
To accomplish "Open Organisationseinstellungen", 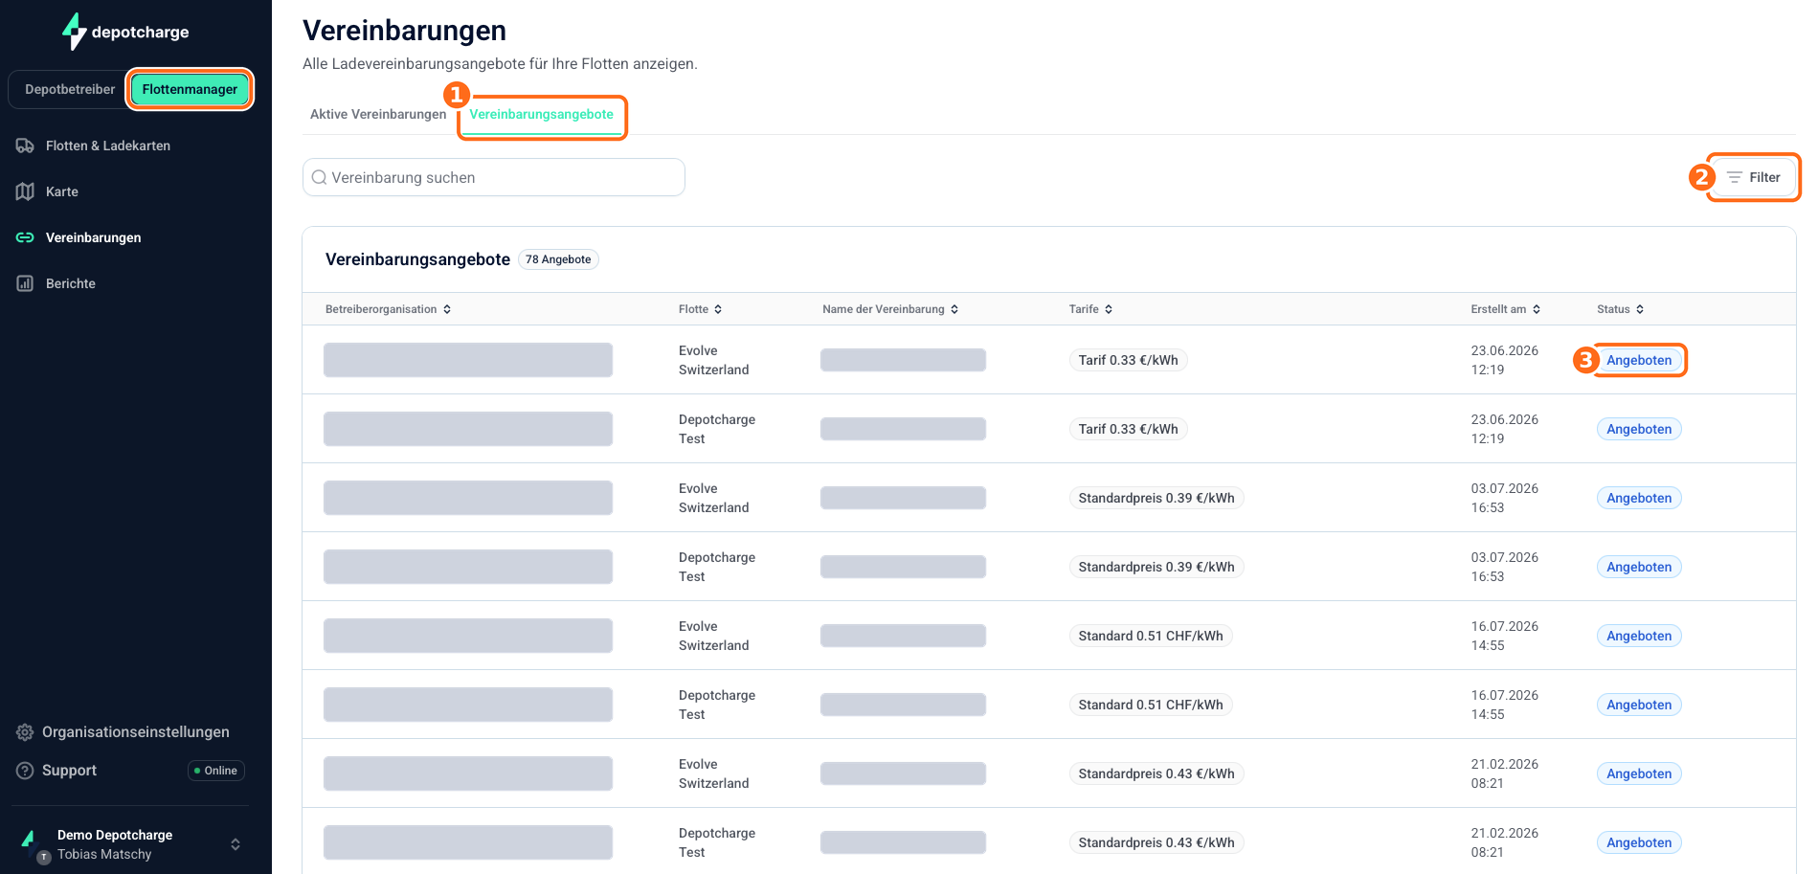I will tap(136, 732).
